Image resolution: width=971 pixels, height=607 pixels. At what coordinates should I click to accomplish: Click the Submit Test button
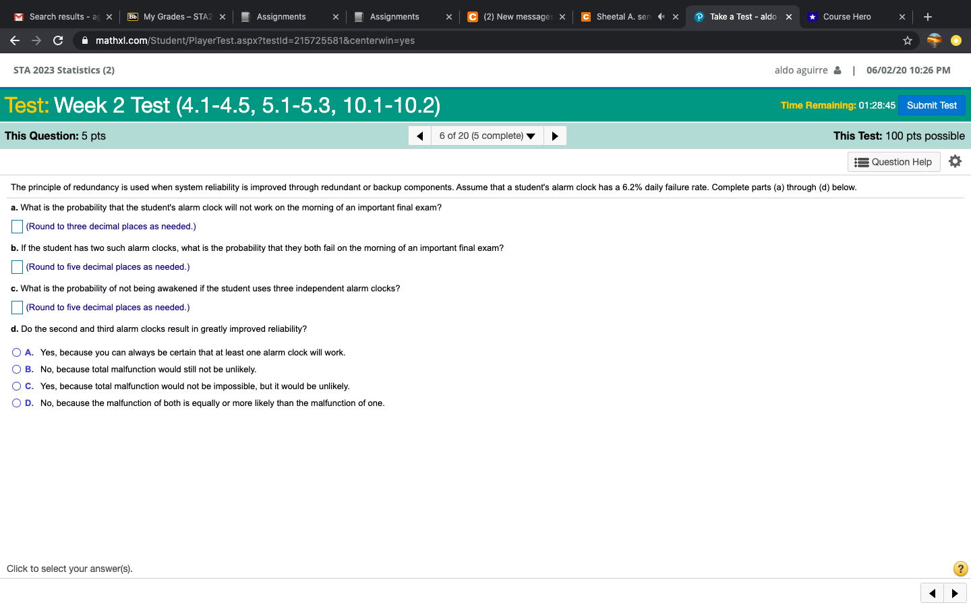pyautogui.click(x=931, y=105)
